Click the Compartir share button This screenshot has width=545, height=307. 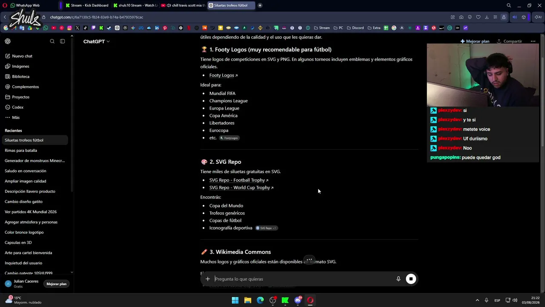tap(509, 41)
